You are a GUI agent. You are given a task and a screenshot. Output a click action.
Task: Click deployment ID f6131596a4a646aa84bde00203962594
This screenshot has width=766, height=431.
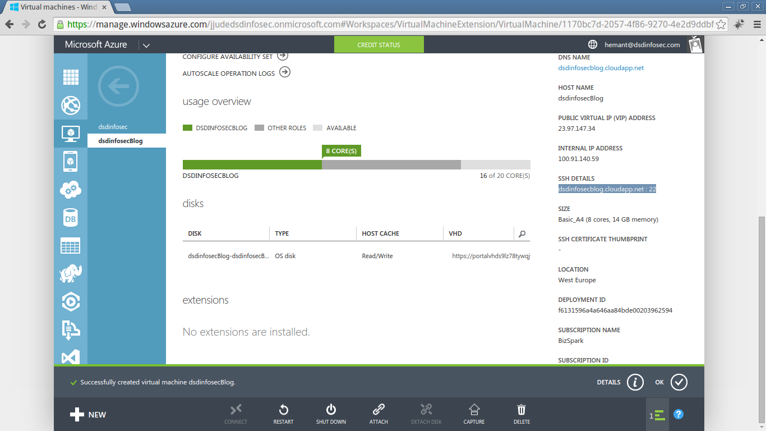615,310
